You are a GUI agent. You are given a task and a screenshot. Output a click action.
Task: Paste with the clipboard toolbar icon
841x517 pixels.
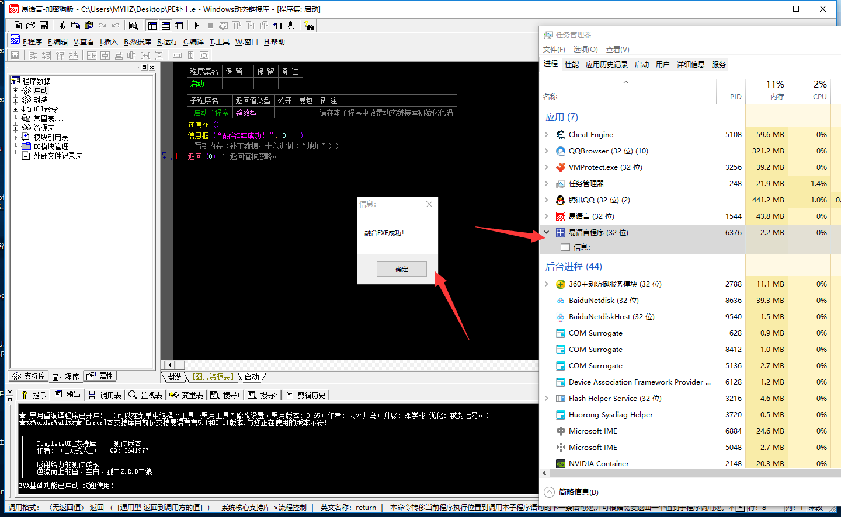(89, 26)
